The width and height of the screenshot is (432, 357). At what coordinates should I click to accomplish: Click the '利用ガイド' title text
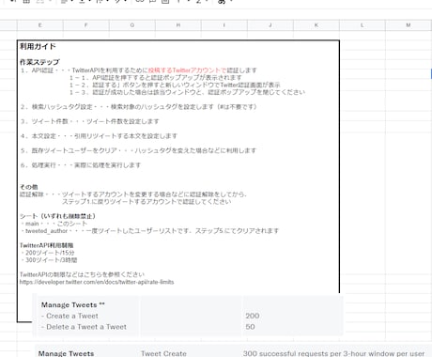point(38,47)
